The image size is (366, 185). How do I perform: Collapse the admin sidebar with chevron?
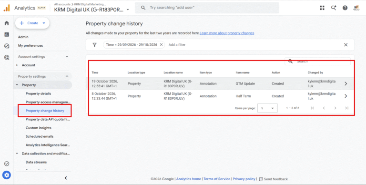click(x=66, y=178)
